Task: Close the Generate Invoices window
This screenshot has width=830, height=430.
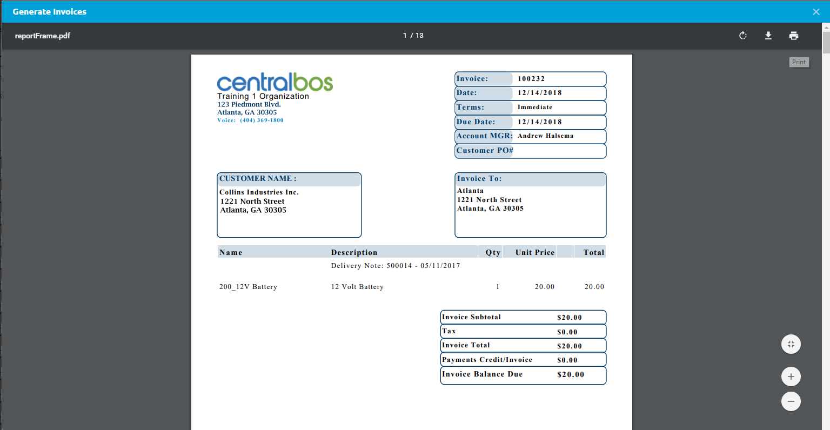Action: pos(816,12)
